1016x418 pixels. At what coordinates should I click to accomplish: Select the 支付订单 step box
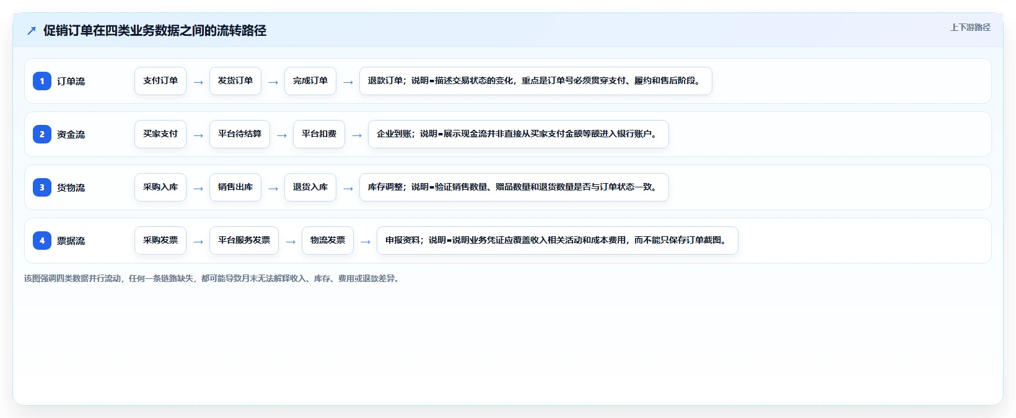(x=160, y=81)
